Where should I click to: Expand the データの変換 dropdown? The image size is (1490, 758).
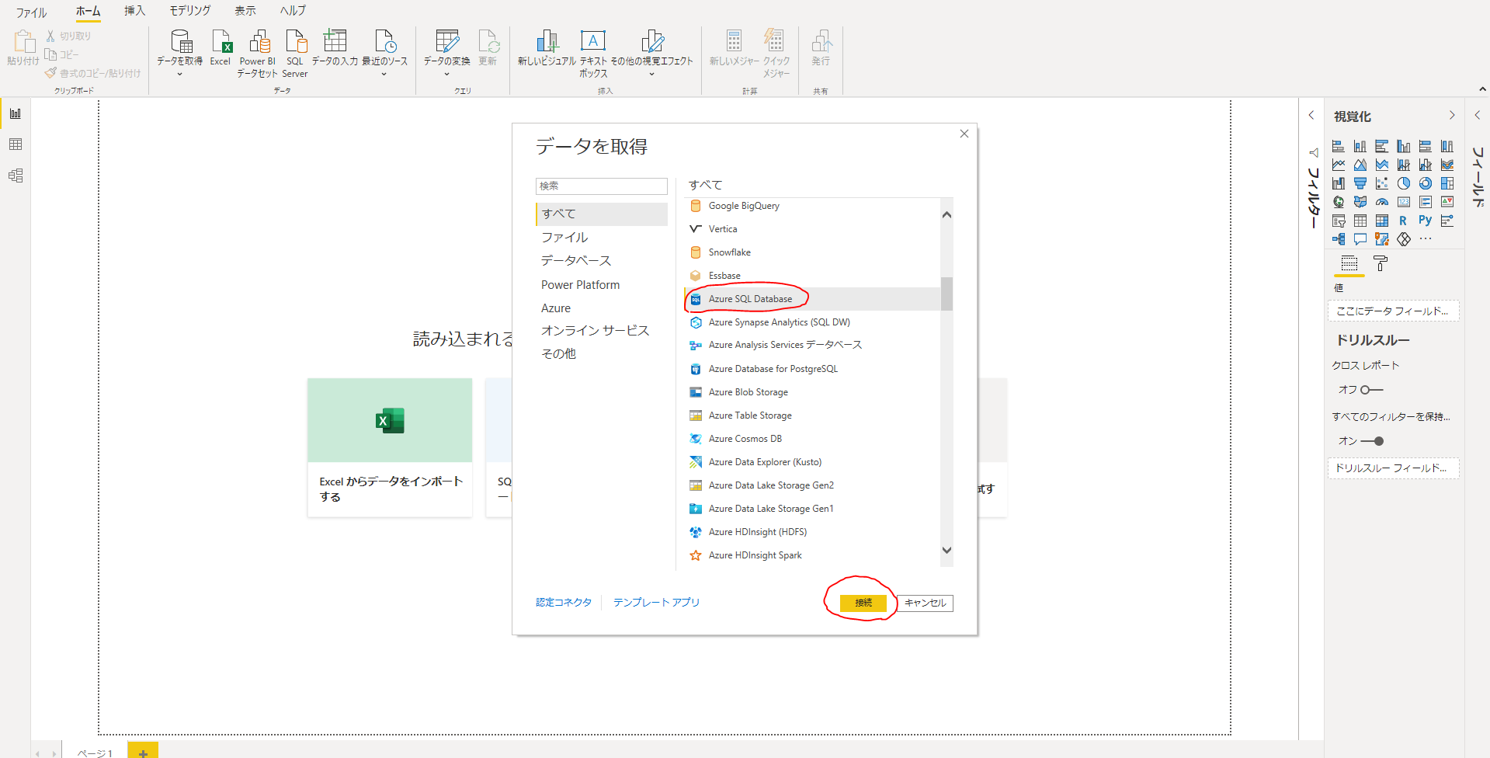(446, 75)
